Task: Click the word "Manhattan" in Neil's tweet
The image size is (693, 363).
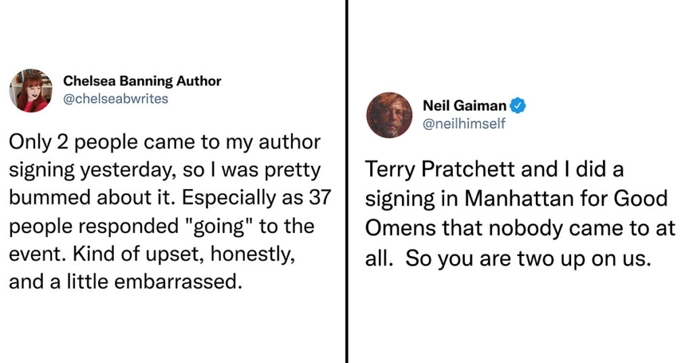Action: (x=519, y=198)
